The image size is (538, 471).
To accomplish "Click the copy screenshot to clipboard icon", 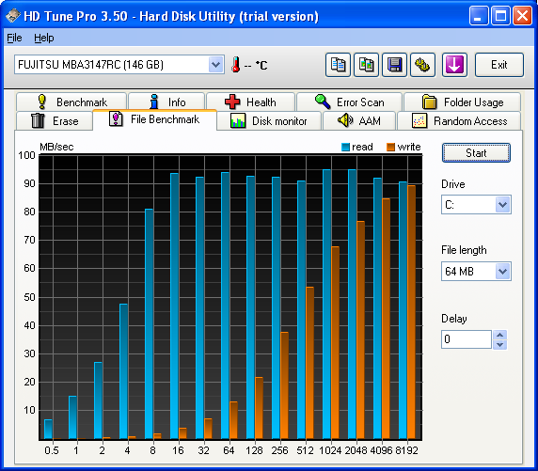I will coord(366,65).
